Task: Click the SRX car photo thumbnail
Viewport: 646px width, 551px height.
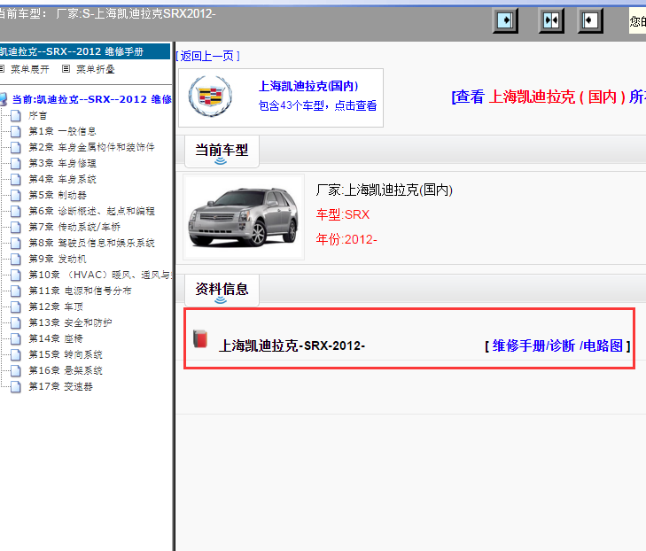Action: coord(244,217)
